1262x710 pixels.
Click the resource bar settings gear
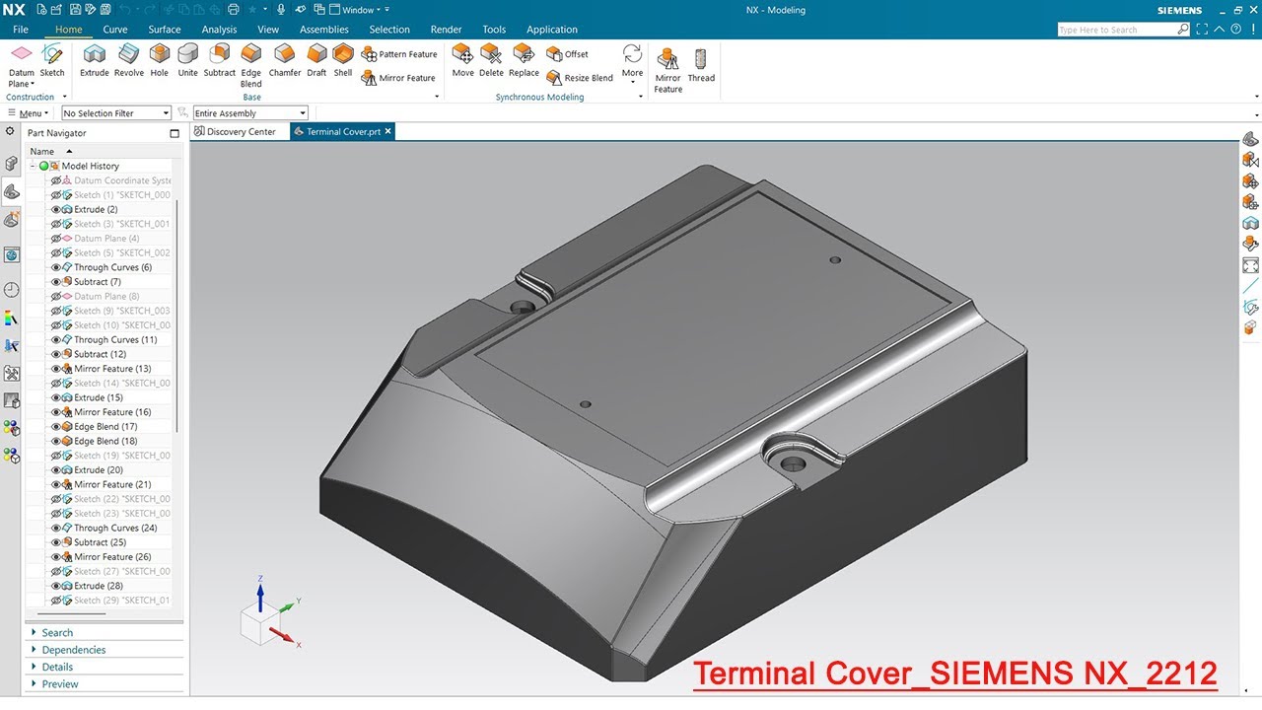10,131
